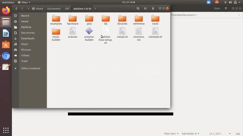
Task: Select the arduino-linux-setup.sh file
Action: point(106,36)
